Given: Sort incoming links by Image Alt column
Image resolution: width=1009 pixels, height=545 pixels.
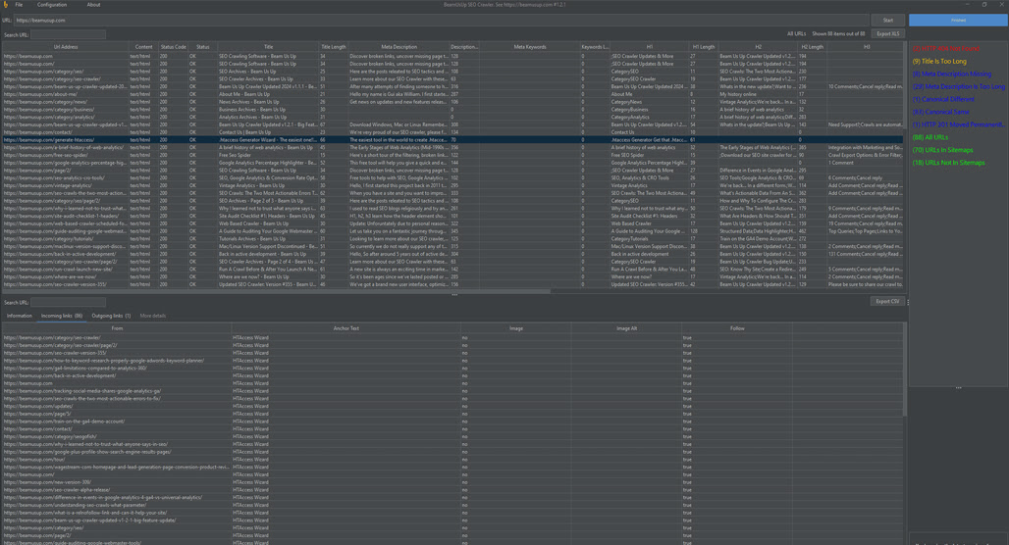Looking at the screenshot, I should tap(626, 328).
